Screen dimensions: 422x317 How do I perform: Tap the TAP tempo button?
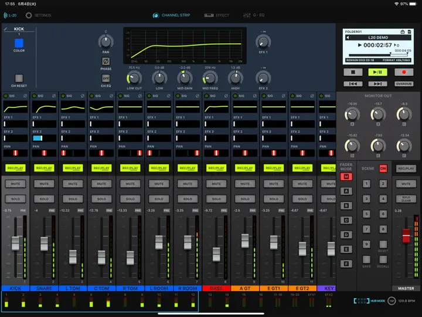click(392, 301)
